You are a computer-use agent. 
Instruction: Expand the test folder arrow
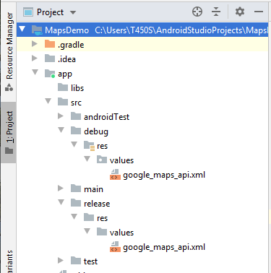pyautogui.click(x=61, y=261)
